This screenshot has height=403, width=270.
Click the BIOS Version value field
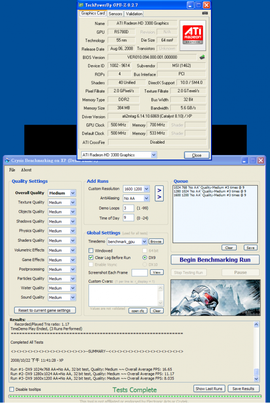tap(152, 57)
